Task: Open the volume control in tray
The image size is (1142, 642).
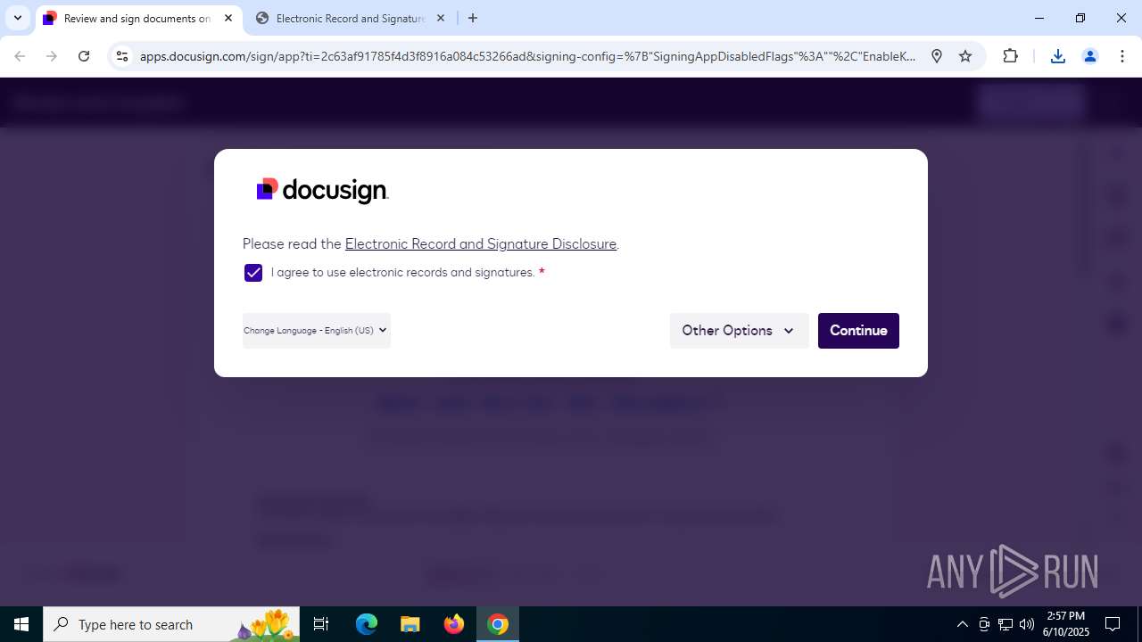Action: click(1027, 624)
